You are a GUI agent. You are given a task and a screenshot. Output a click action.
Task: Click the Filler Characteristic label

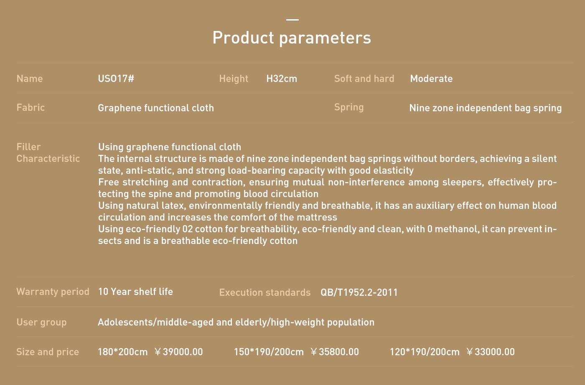[x=48, y=153]
